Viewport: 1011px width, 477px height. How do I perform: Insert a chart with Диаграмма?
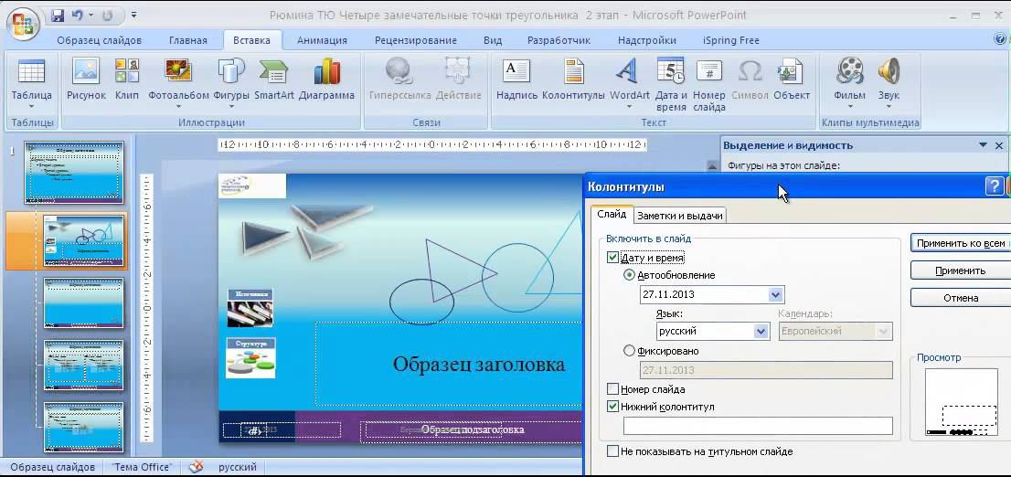coord(327,79)
